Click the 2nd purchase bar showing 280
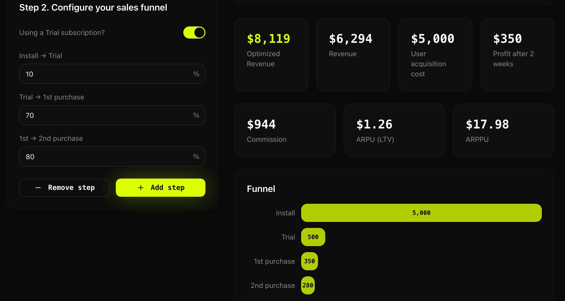The width and height of the screenshot is (565, 301). click(308, 285)
